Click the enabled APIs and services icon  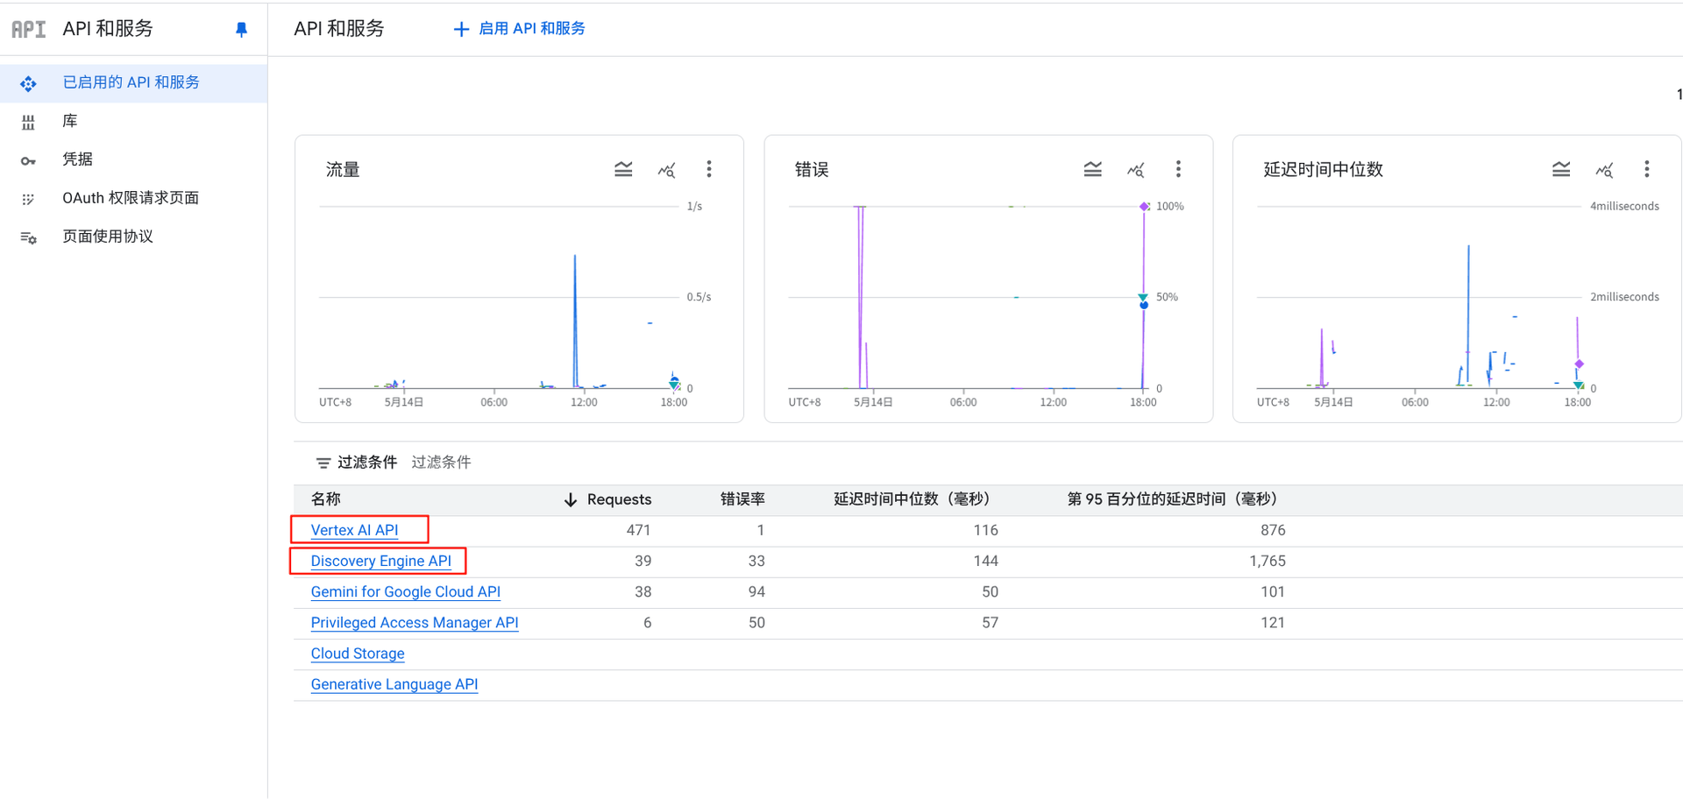(28, 83)
